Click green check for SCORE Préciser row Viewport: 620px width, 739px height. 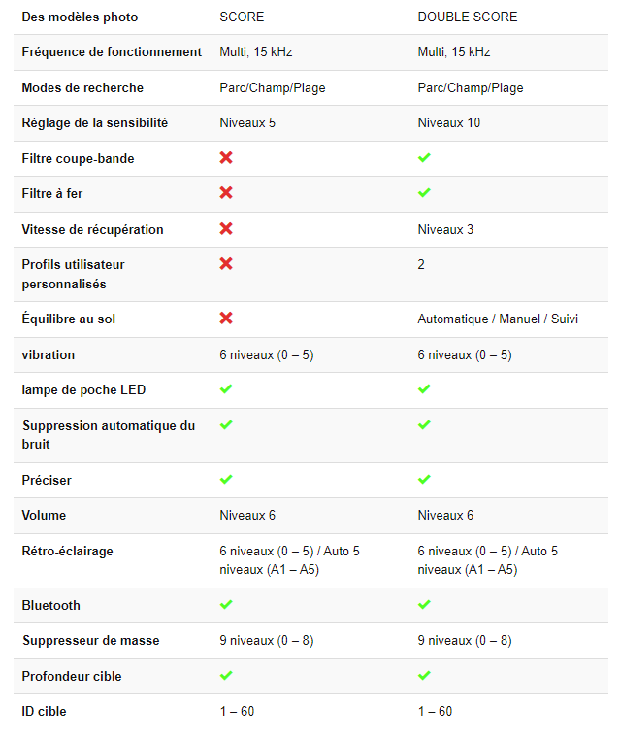click(x=226, y=479)
